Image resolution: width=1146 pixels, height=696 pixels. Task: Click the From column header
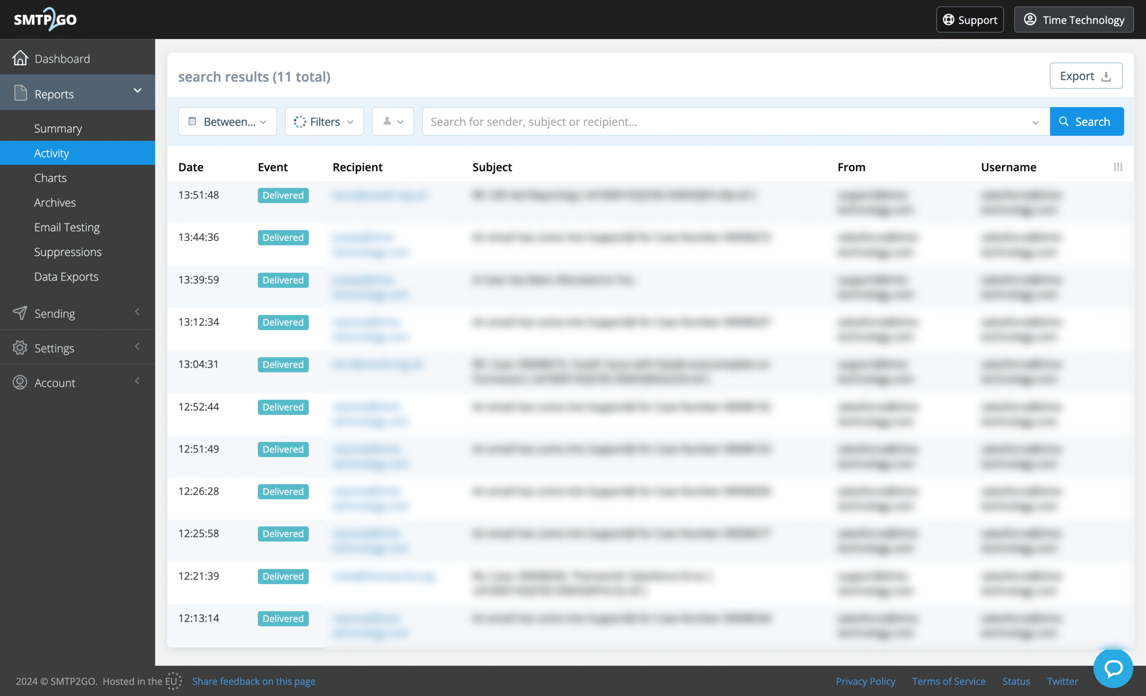pyautogui.click(x=851, y=167)
